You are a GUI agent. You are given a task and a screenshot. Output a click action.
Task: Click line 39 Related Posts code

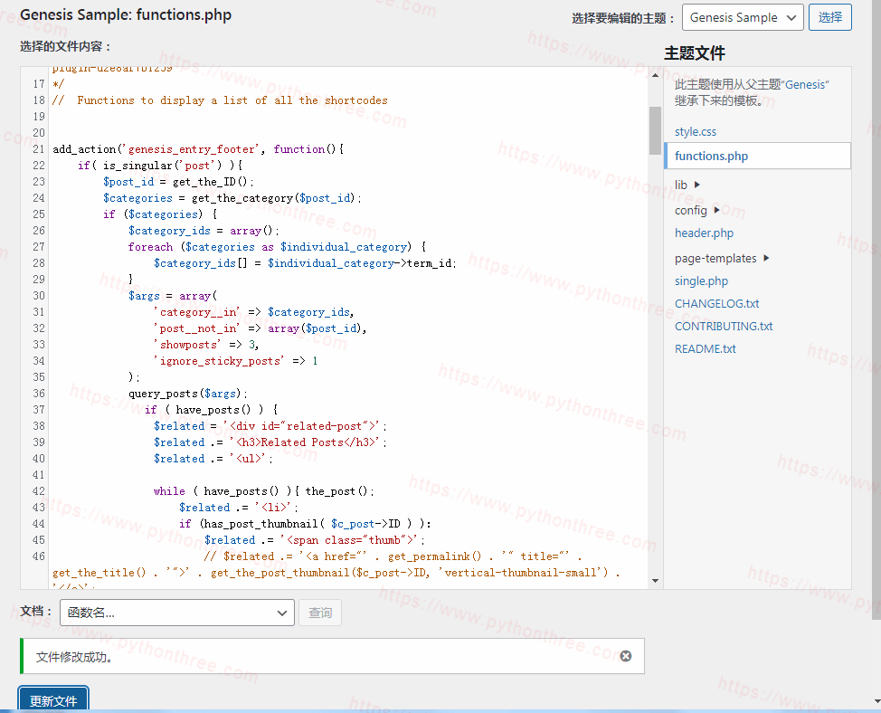click(x=270, y=442)
